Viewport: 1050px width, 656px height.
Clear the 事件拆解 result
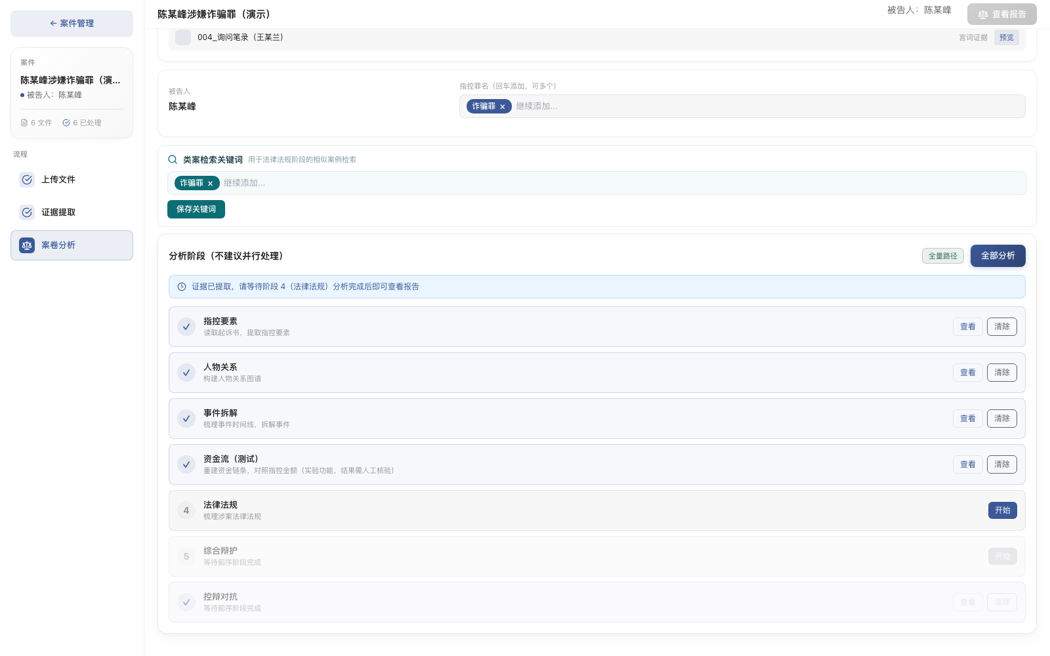point(1002,419)
